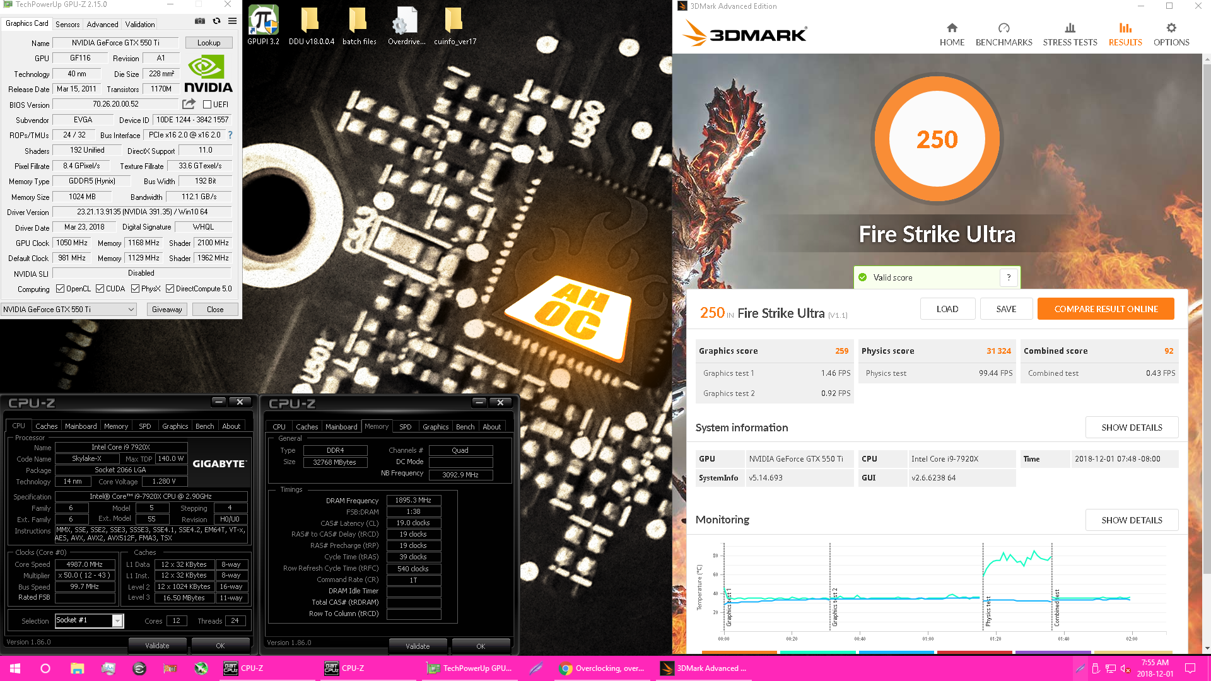Click the Combined test marker in monitoring chart
The height and width of the screenshot is (681, 1211).
point(1056,607)
